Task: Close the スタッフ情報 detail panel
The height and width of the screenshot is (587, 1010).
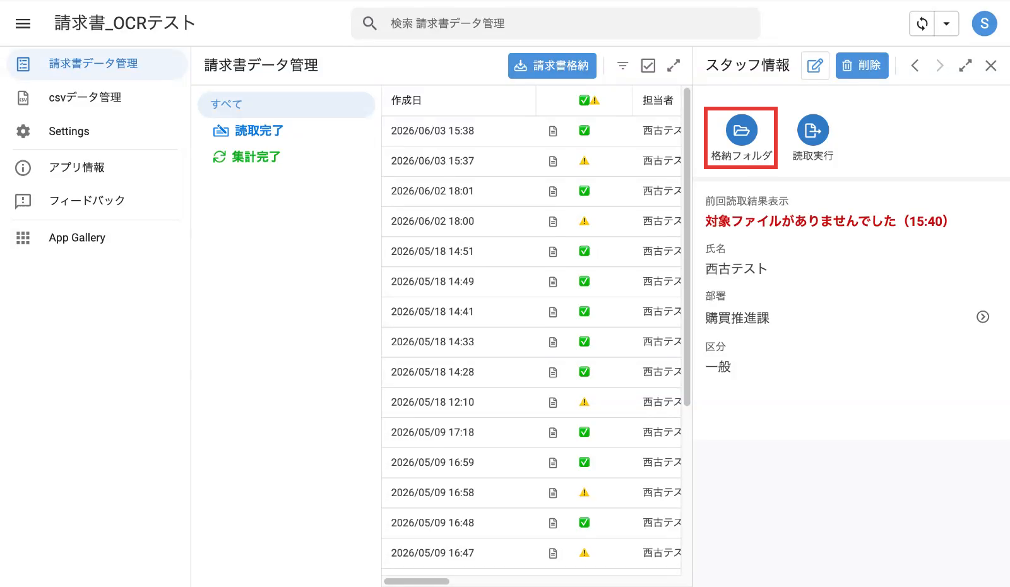Action: pos(991,66)
